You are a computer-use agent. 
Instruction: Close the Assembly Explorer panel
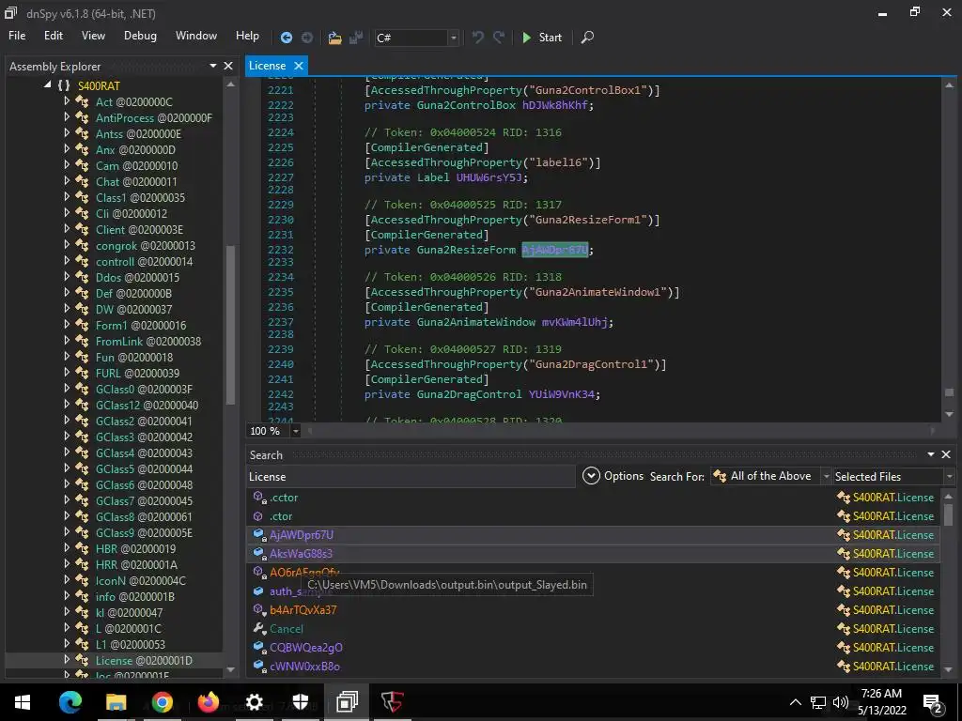[228, 66]
